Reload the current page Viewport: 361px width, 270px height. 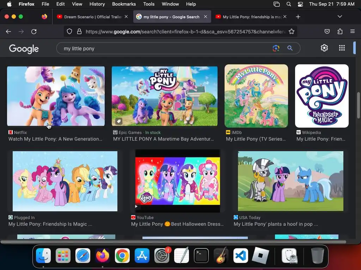[34, 31]
